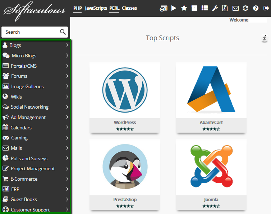The image size is (271, 214).
Task: Click the Wikis globe icon
Action: click(5, 96)
